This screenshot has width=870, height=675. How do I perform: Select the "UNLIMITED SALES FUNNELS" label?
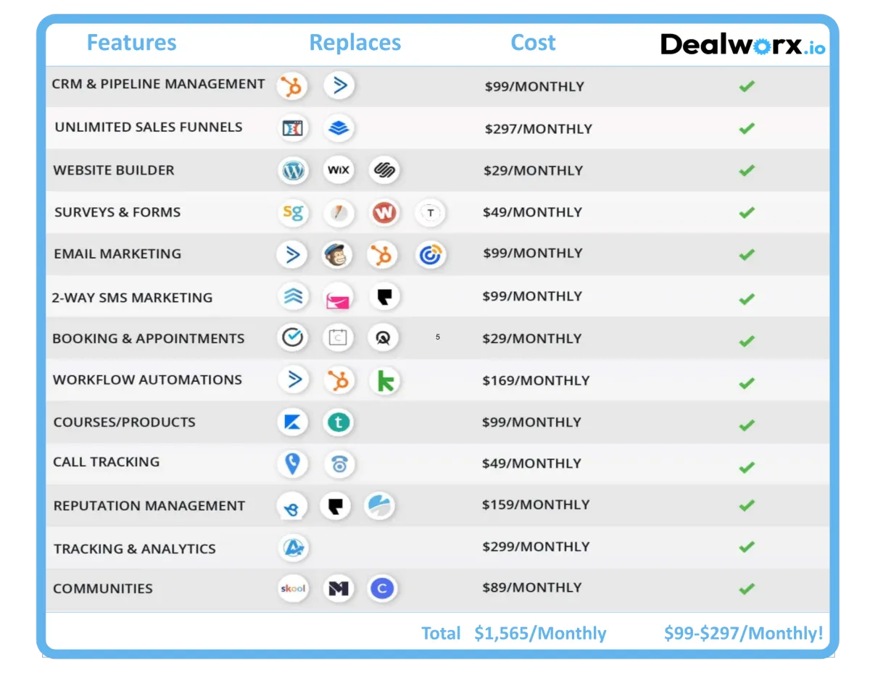(x=149, y=127)
